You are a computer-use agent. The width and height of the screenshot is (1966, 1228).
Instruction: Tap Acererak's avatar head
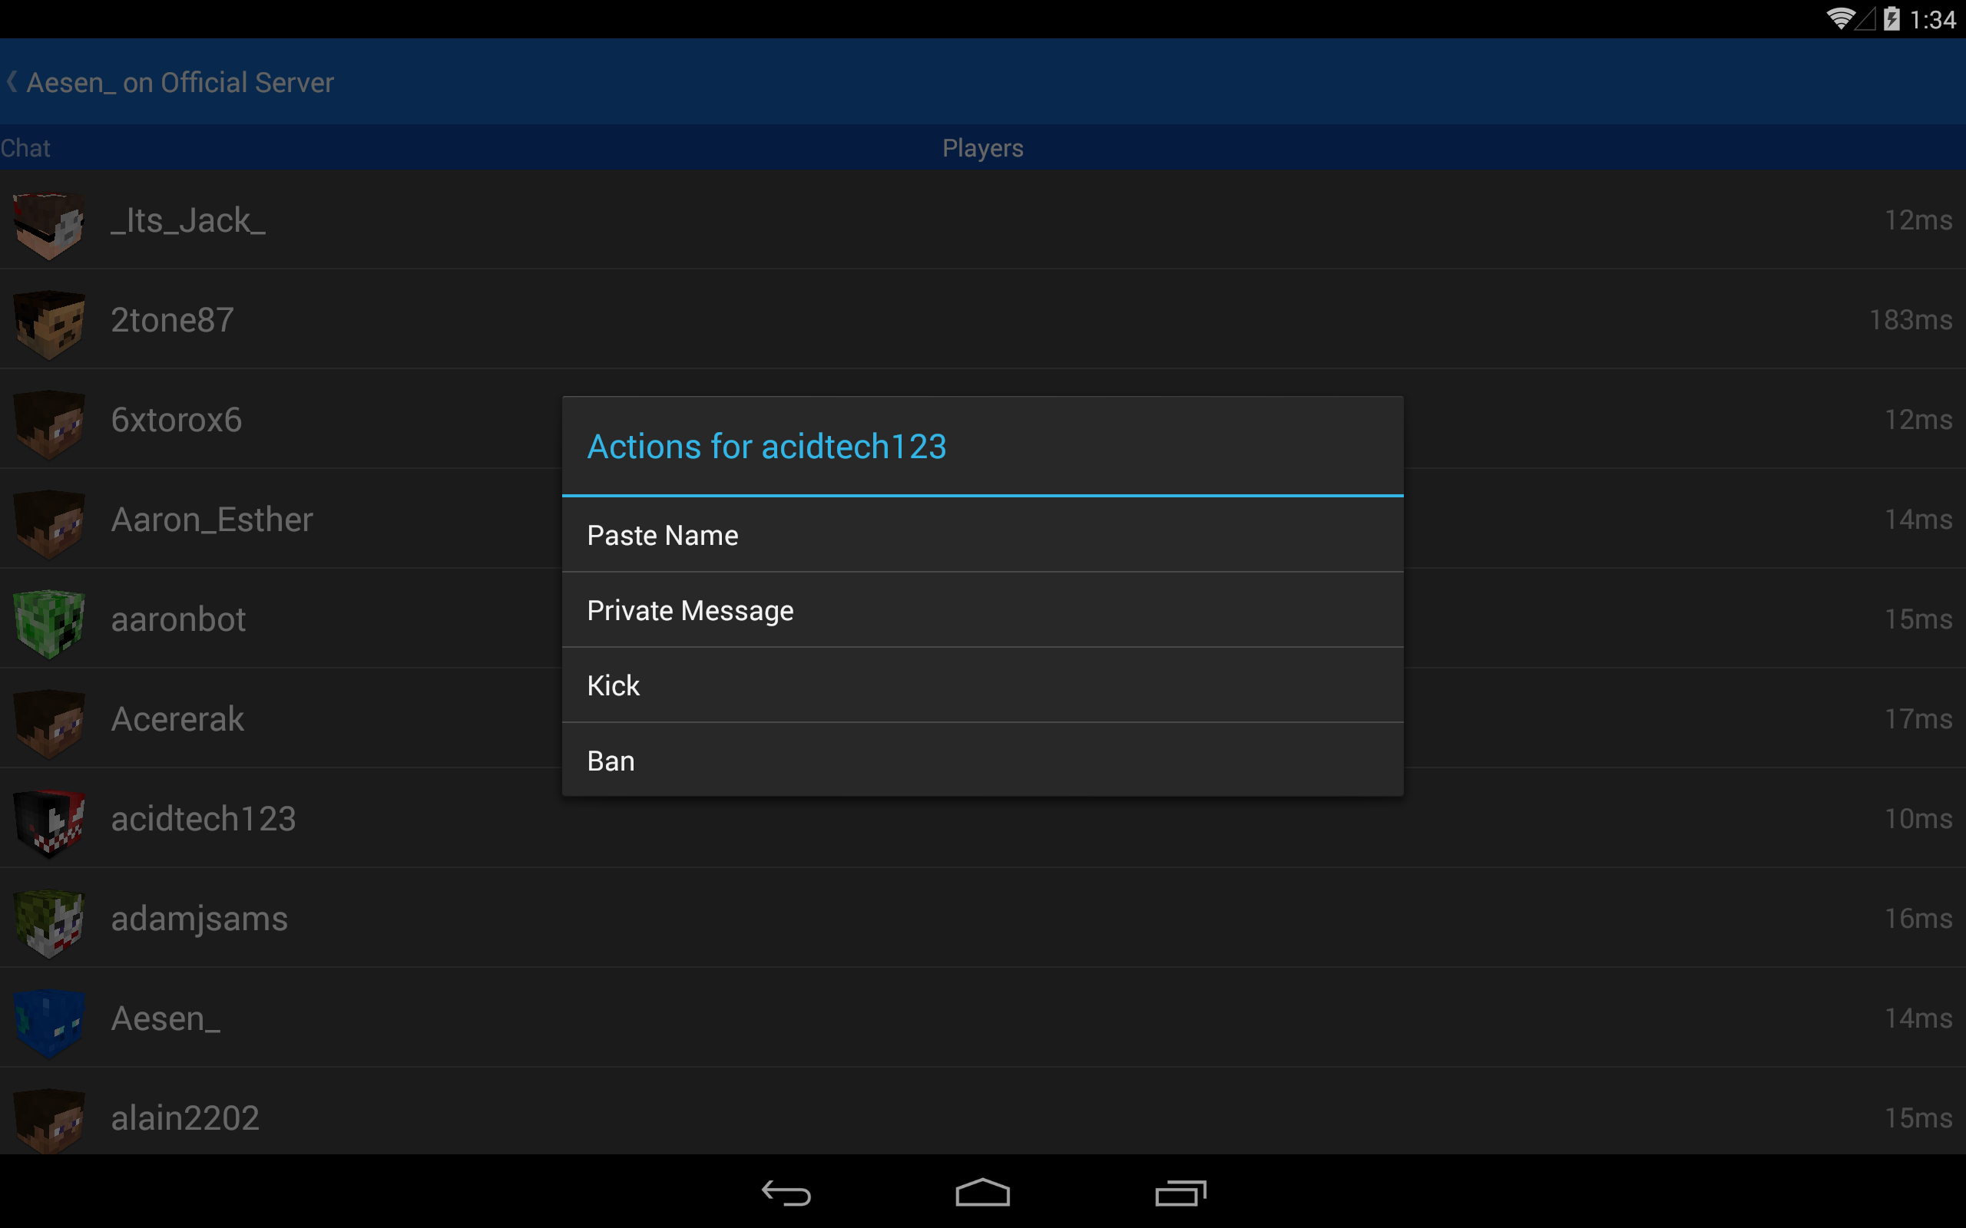(48, 724)
